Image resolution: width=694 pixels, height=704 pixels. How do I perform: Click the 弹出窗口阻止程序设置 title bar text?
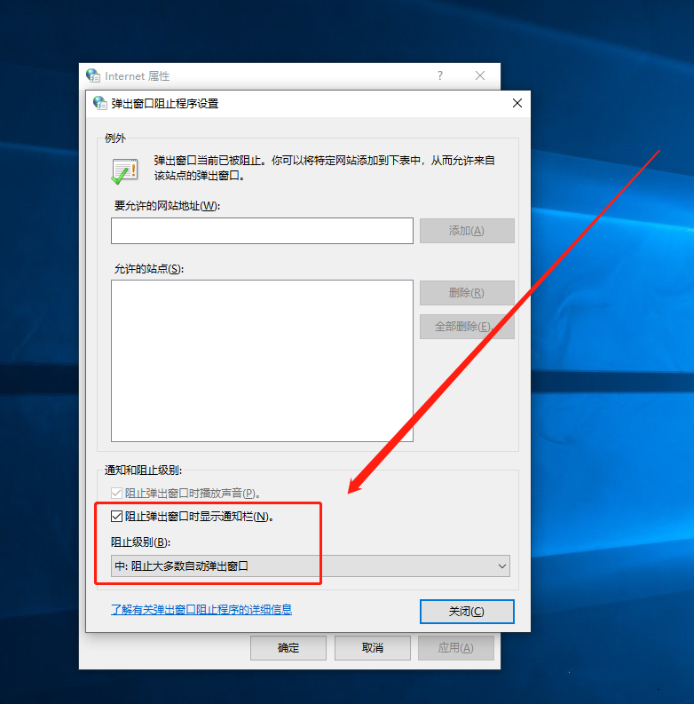tap(165, 103)
